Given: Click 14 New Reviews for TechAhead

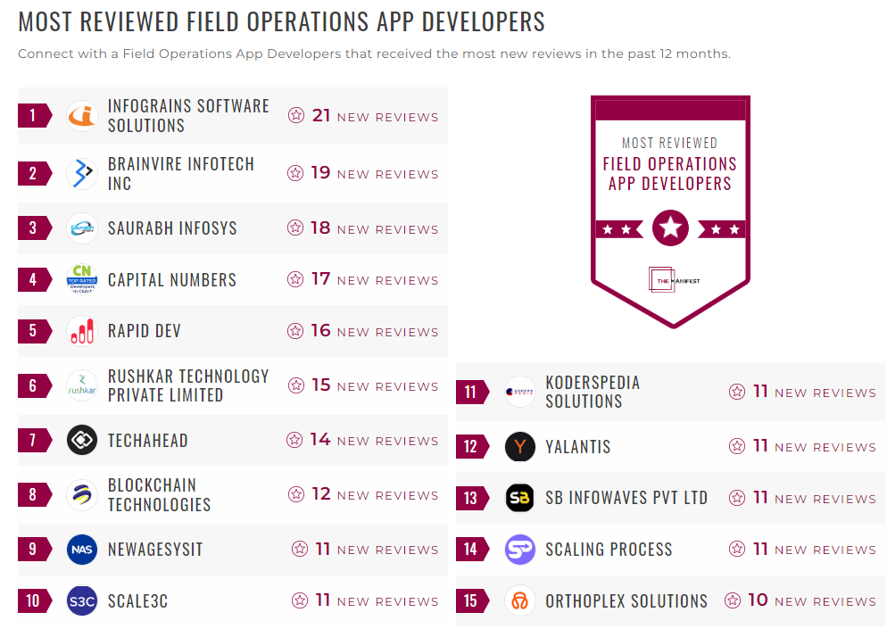Looking at the screenshot, I should click(363, 440).
